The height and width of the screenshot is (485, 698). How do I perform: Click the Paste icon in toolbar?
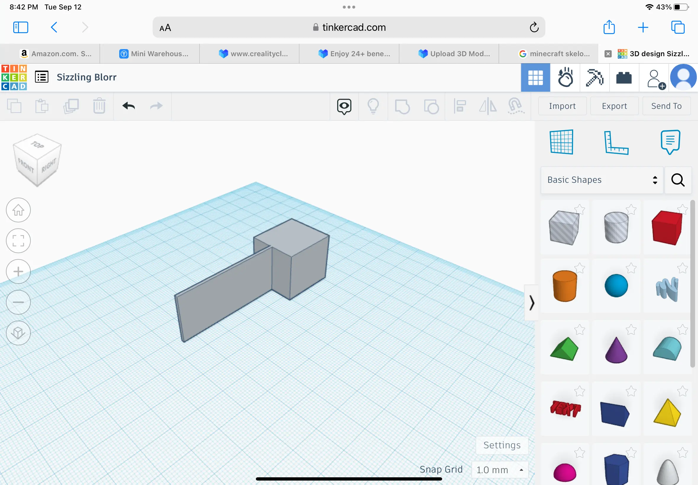coord(42,106)
